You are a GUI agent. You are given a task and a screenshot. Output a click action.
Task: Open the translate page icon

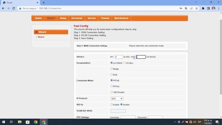tap(186, 8)
